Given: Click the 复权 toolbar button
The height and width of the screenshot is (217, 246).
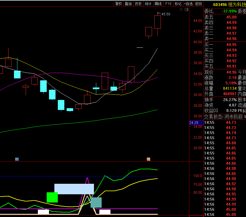Looking at the screenshot, I should coord(118,4).
